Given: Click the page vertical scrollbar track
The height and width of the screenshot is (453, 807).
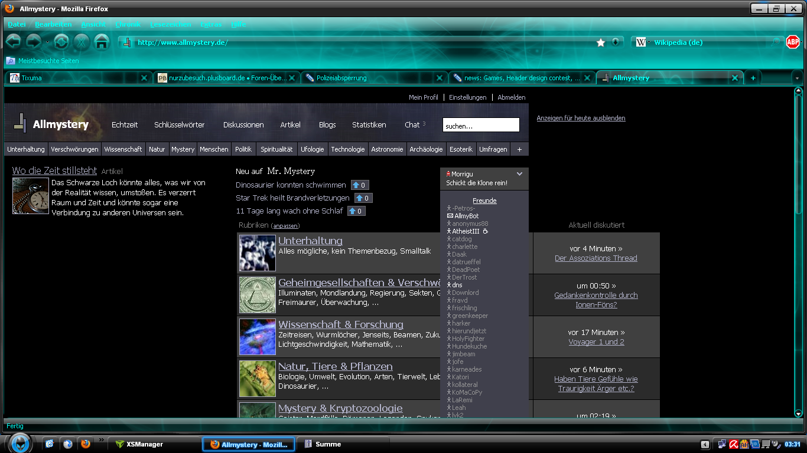Looking at the screenshot, I should tap(798, 295).
